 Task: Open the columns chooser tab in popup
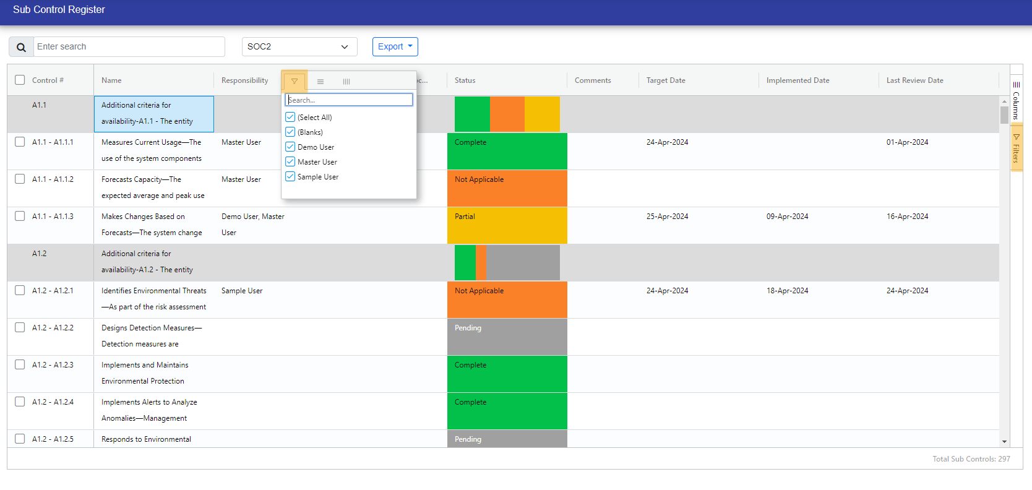click(x=346, y=81)
